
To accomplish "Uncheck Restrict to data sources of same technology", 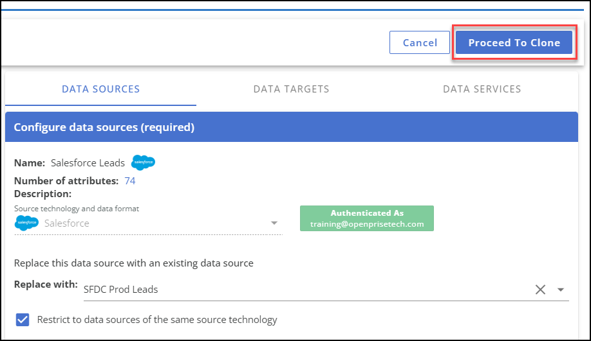I will [x=23, y=320].
